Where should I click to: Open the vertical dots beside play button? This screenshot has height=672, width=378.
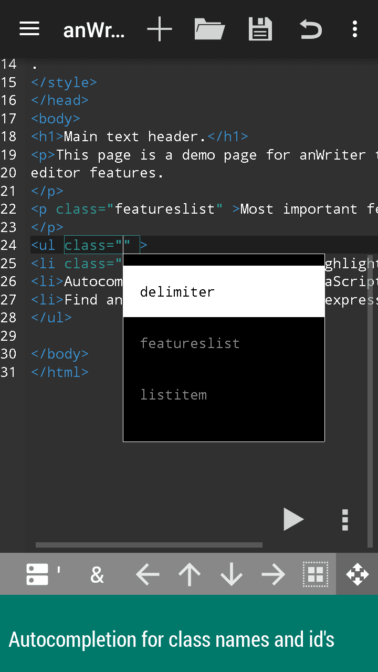[x=345, y=520]
